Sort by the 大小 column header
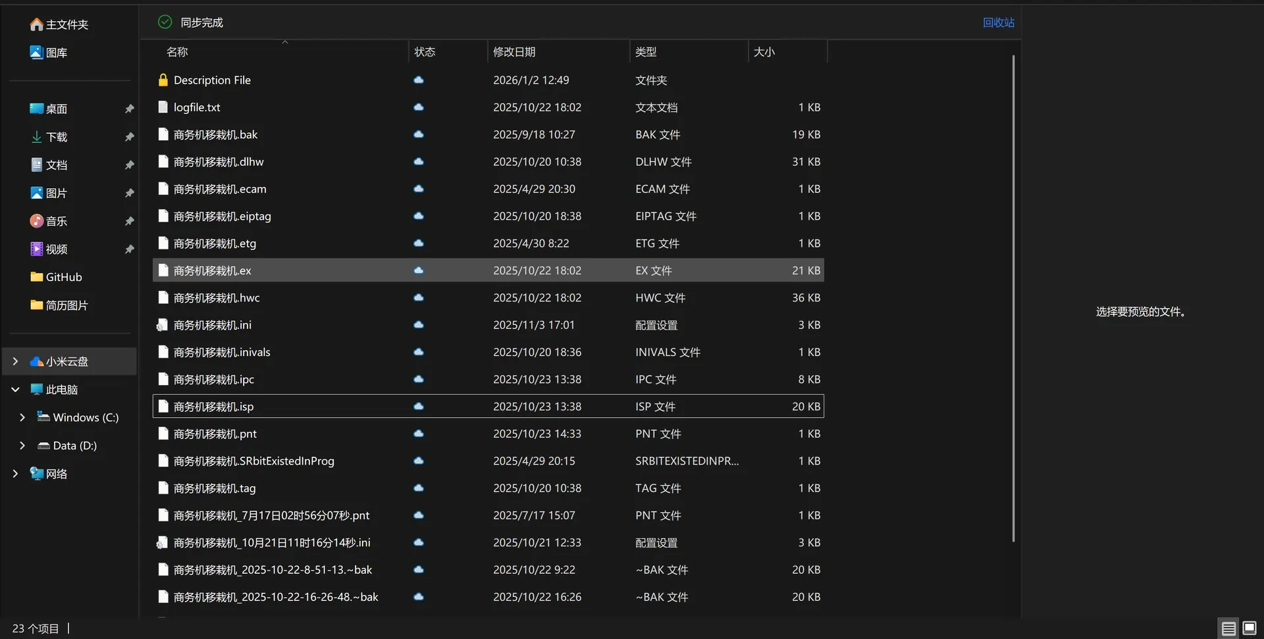Image resolution: width=1264 pixels, height=639 pixels. click(x=787, y=51)
